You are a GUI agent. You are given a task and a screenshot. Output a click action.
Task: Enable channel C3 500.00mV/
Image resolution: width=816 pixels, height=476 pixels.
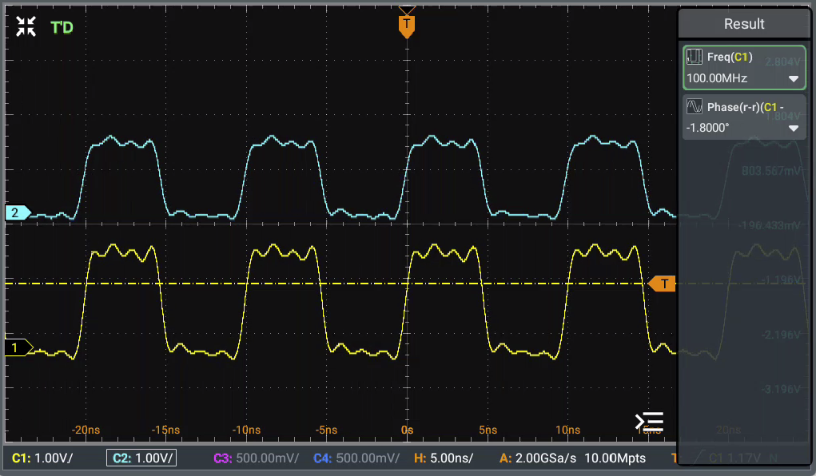(x=256, y=458)
